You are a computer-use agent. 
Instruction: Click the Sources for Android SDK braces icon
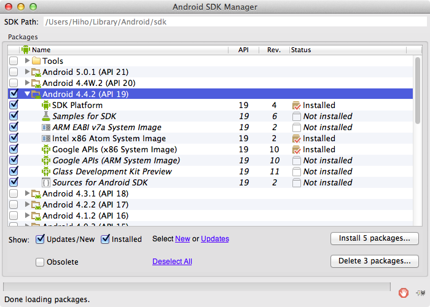(x=45, y=182)
